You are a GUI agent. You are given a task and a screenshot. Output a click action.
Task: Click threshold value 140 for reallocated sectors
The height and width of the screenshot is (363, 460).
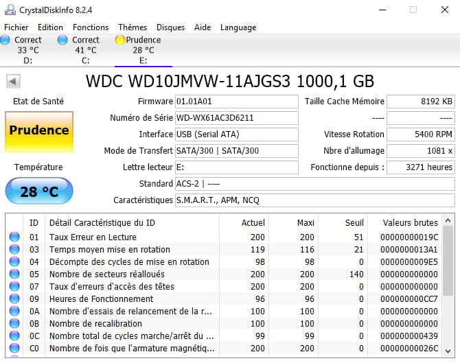coord(356,274)
